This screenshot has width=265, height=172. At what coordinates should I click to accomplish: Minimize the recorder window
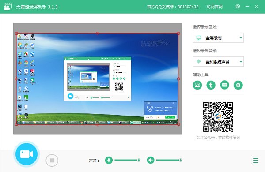247,7
